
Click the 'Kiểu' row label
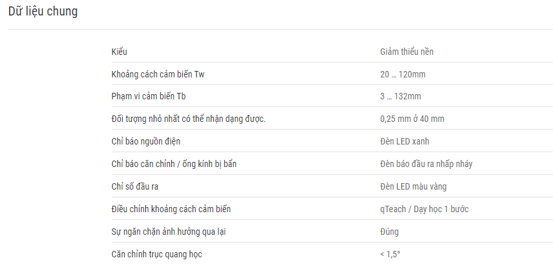click(x=119, y=52)
